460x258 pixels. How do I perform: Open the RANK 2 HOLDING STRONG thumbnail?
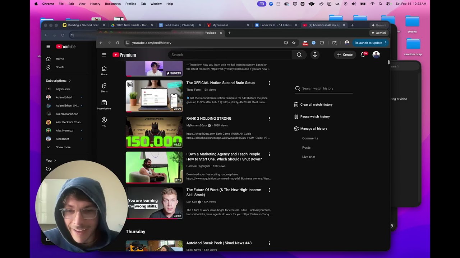click(154, 132)
